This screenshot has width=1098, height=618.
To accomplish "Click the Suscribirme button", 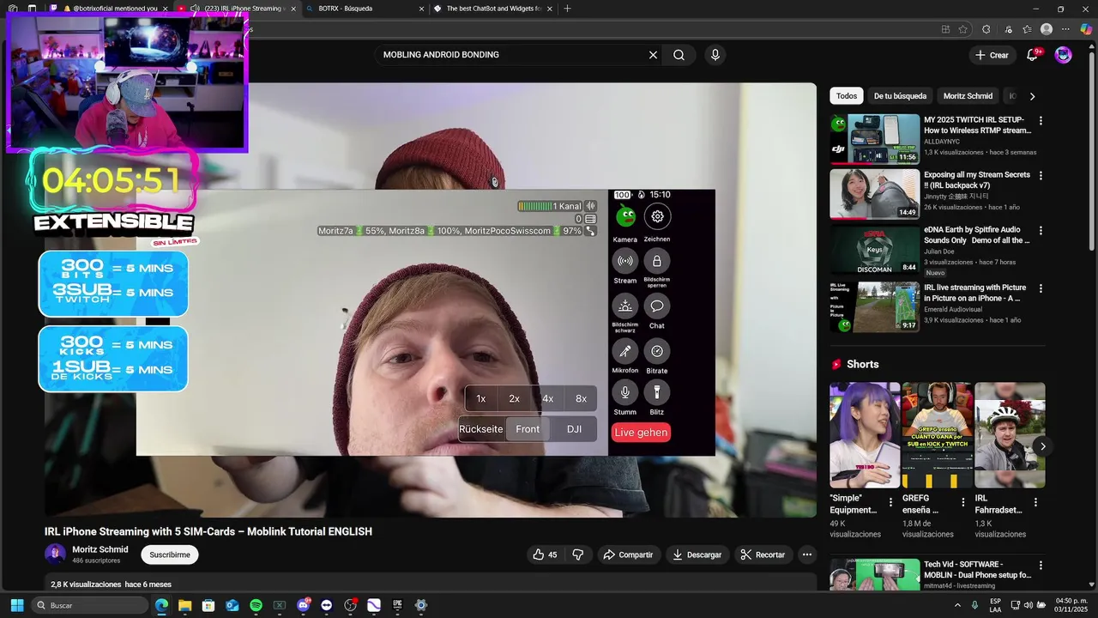I will [x=170, y=554].
